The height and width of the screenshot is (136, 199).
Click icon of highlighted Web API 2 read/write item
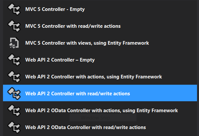(x=14, y=94)
